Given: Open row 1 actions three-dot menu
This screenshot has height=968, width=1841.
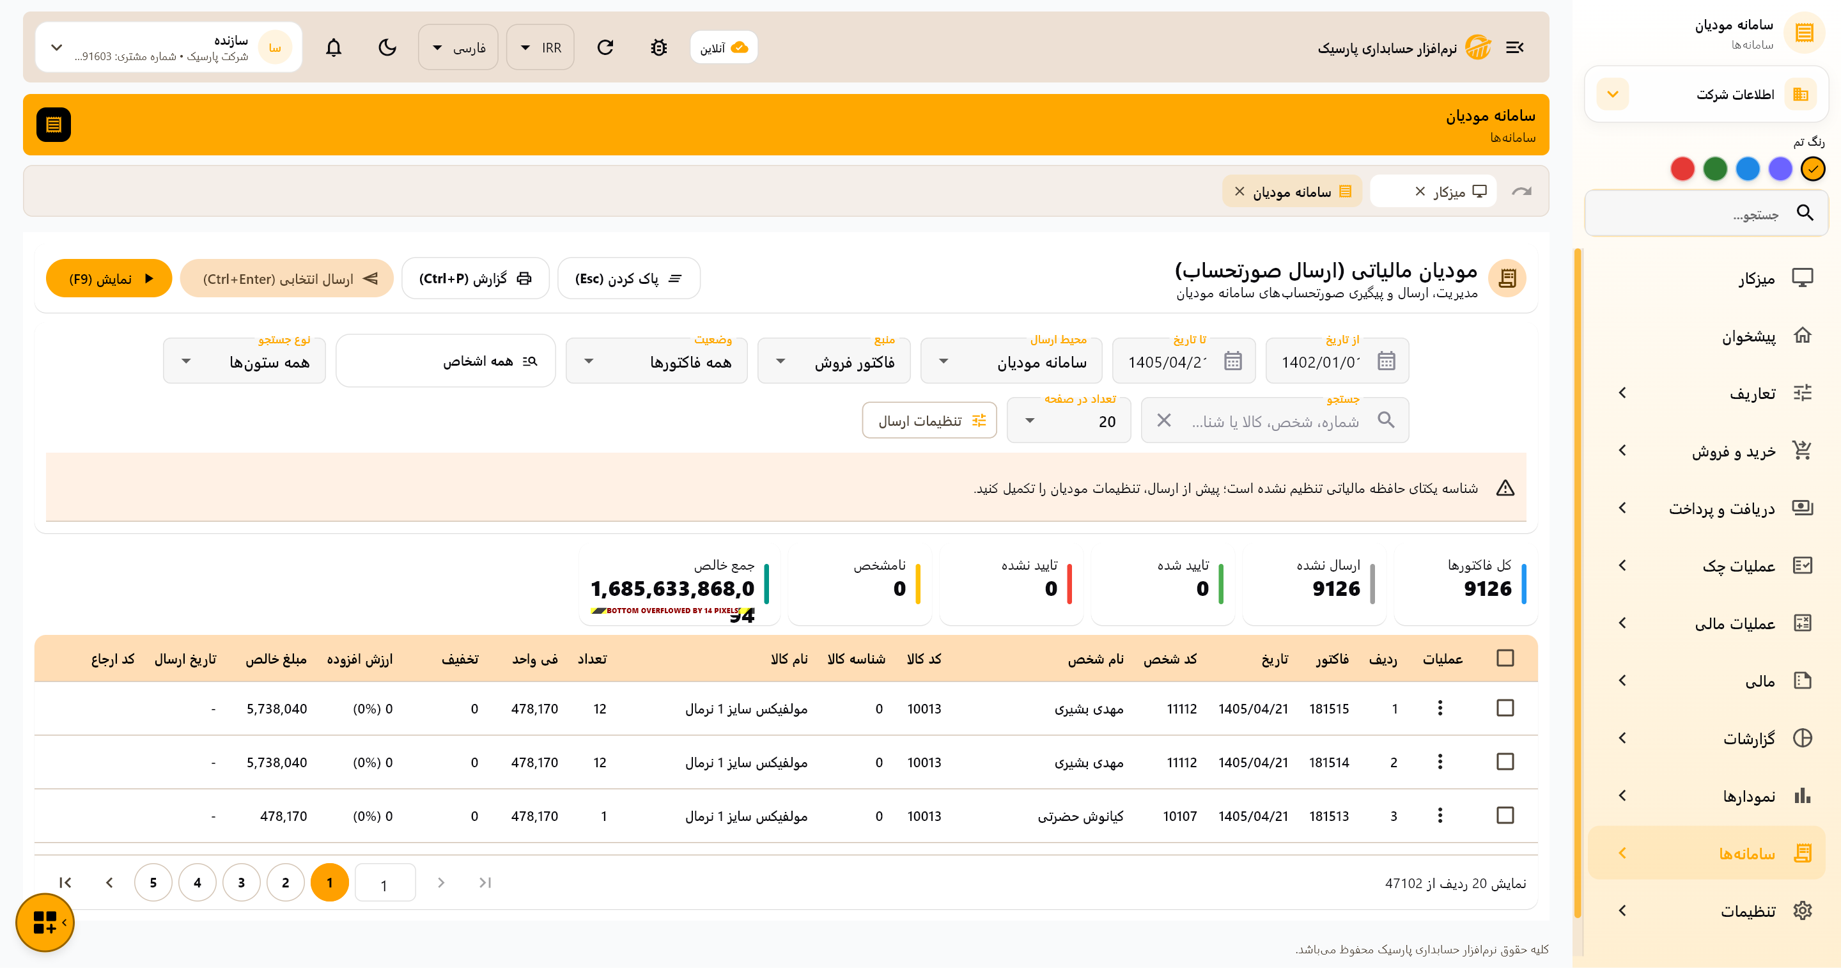Looking at the screenshot, I should click(x=1440, y=708).
